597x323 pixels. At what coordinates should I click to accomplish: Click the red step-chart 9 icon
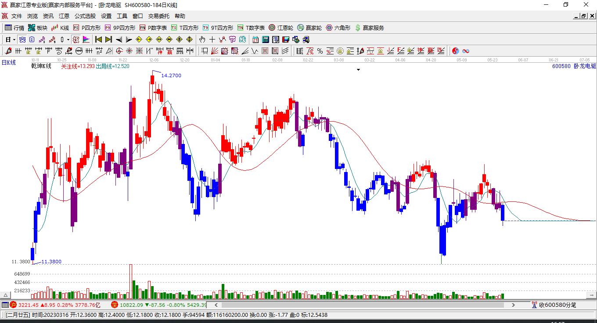52,39
